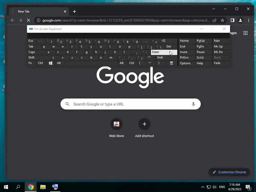Click Mv Dn on the On-Screen Keyboard
The height and width of the screenshot is (192, 256).
click(x=221, y=52)
